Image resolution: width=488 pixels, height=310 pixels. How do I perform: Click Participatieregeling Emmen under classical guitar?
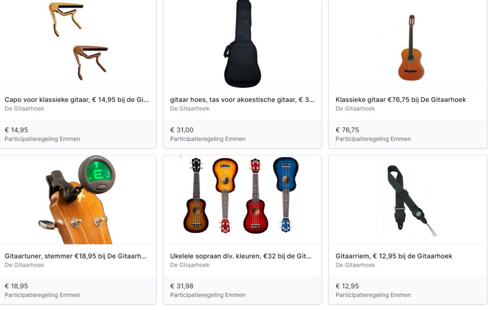coord(373,139)
